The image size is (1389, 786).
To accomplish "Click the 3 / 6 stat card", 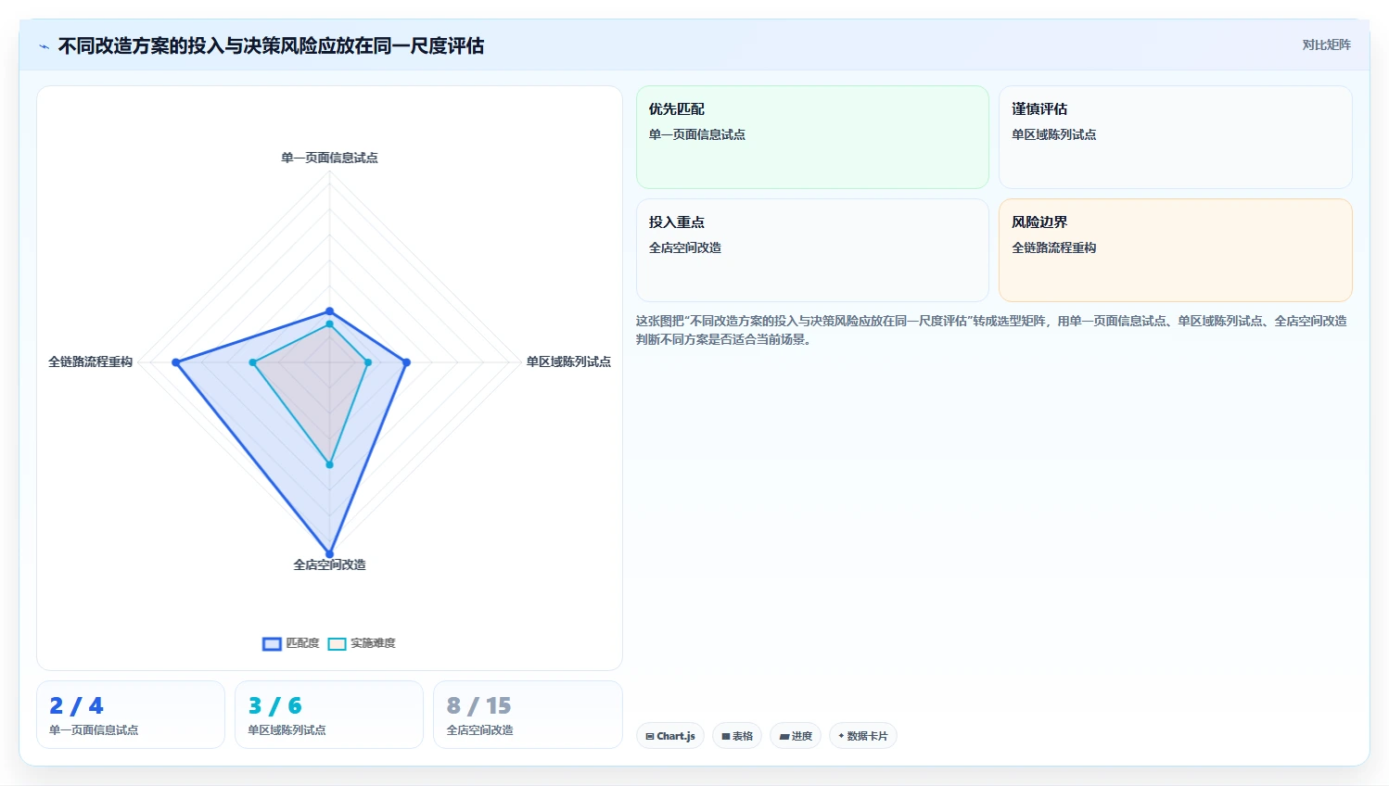I will (x=329, y=715).
